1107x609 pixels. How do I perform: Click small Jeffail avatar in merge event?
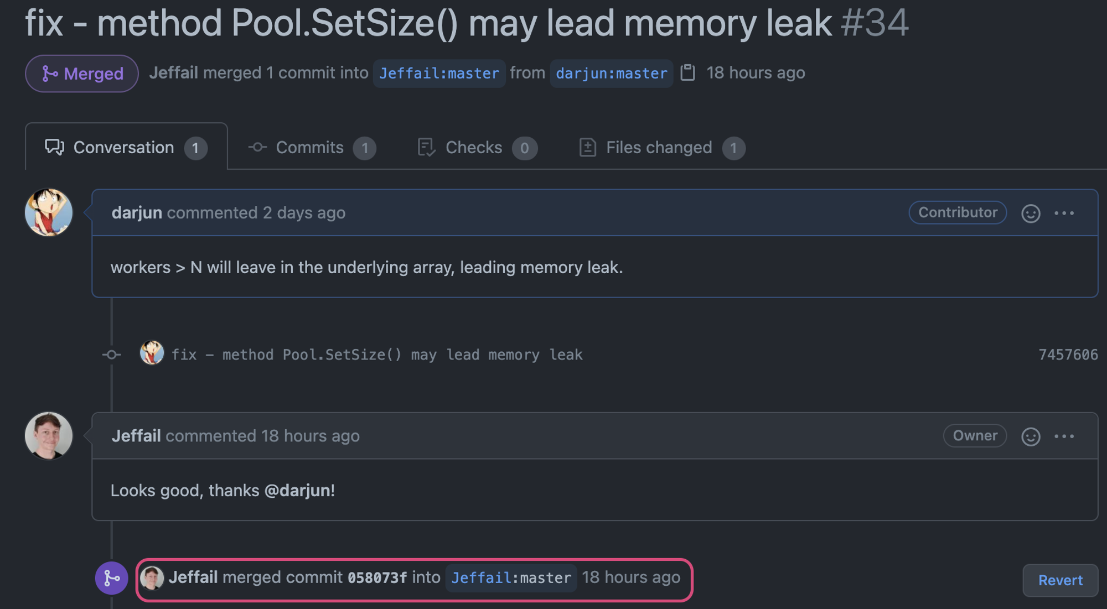(152, 578)
